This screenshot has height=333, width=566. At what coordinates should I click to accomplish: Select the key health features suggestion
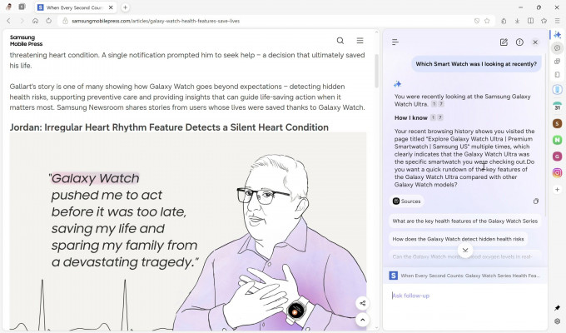click(x=464, y=221)
